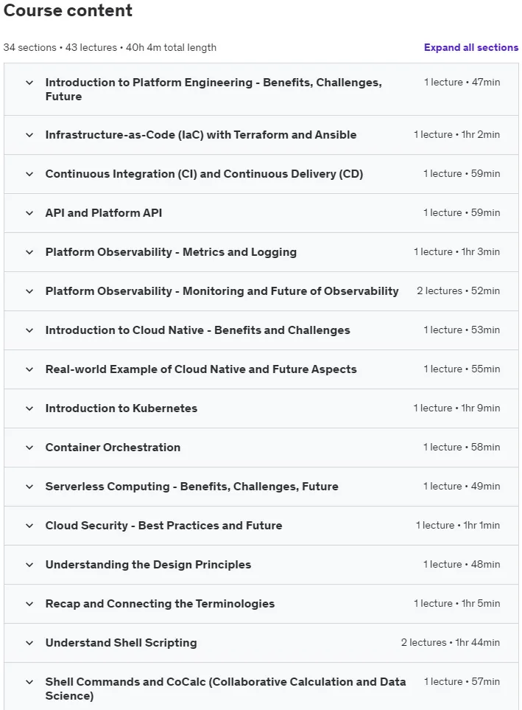Open the API and Platform API section chevron
The height and width of the screenshot is (710, 522).
pos(29,213)
